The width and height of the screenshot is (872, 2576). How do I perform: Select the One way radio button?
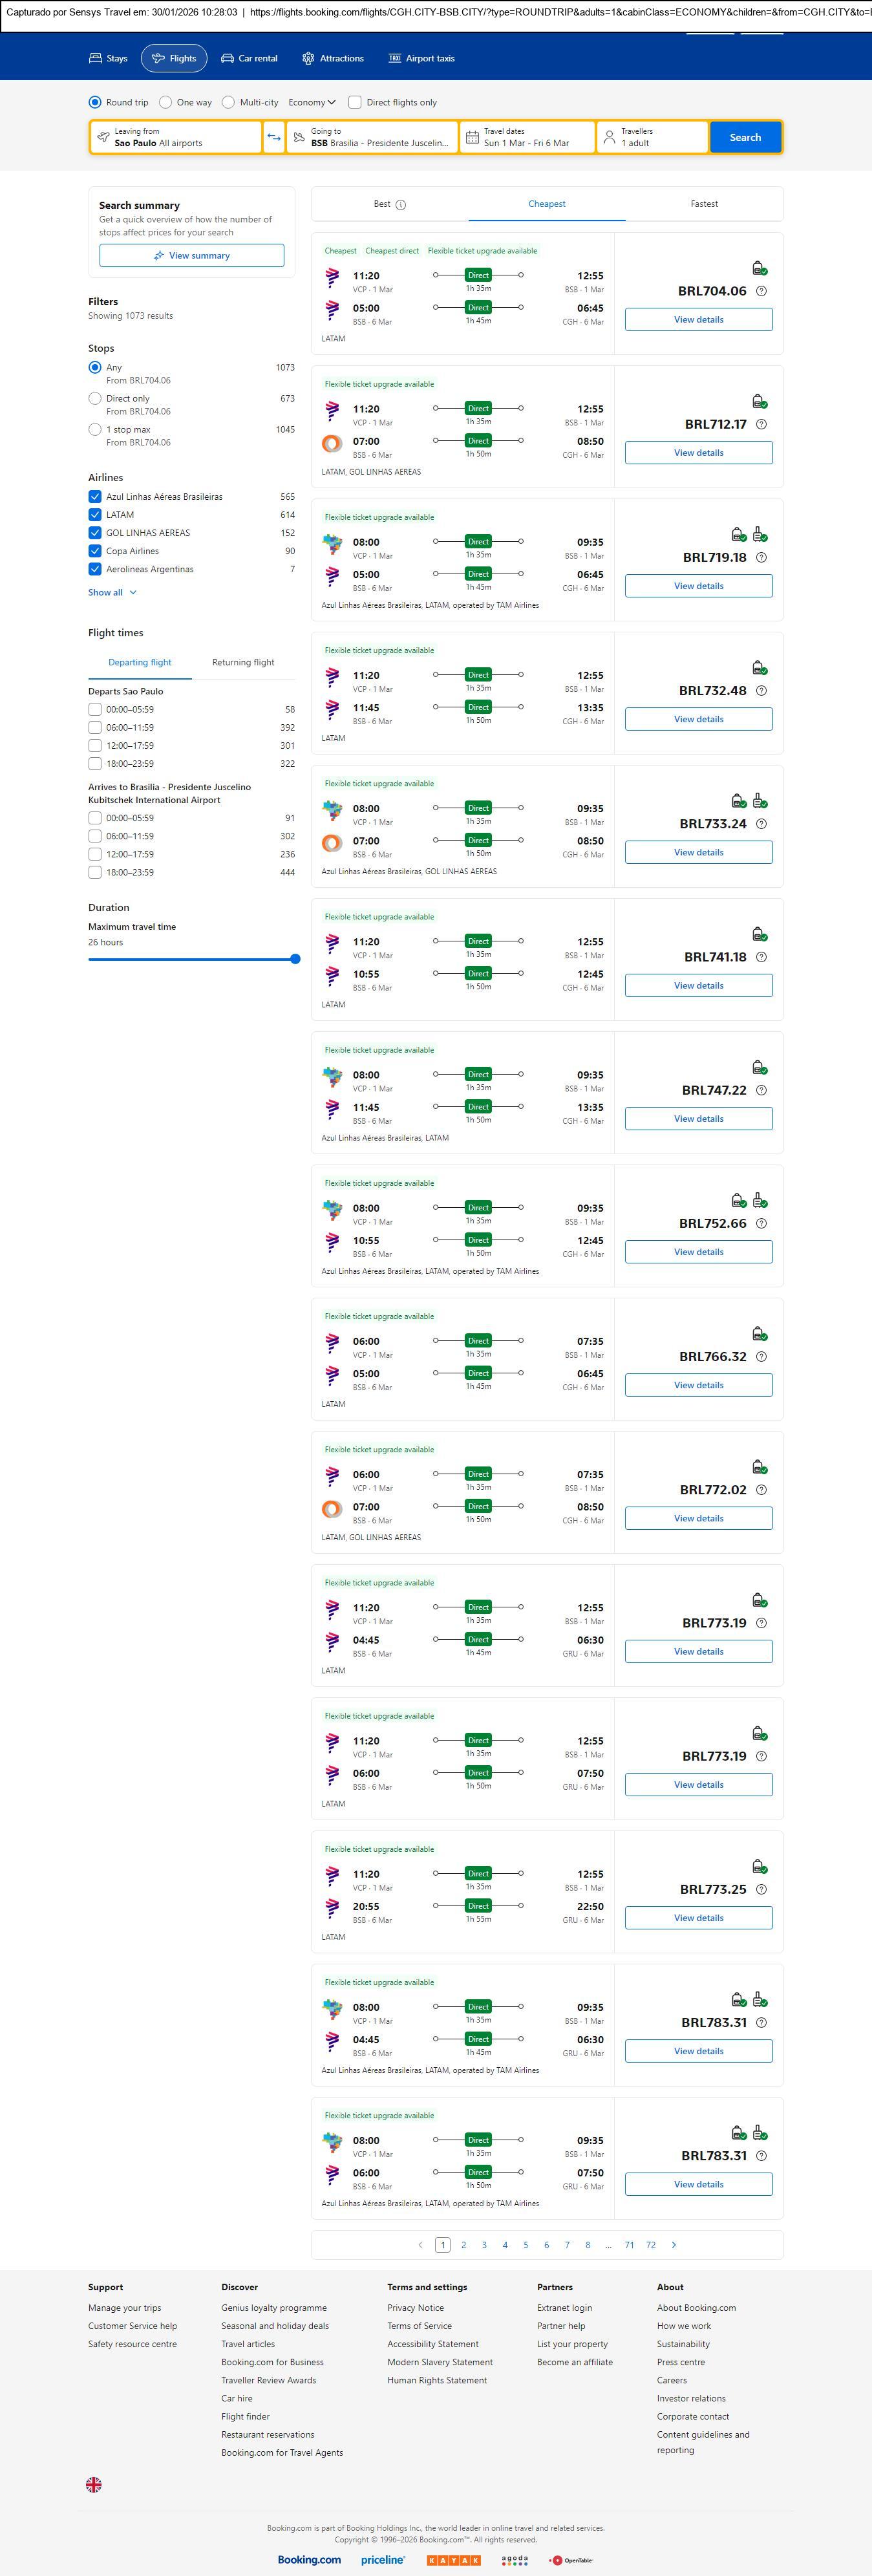(x=166, y=102)
